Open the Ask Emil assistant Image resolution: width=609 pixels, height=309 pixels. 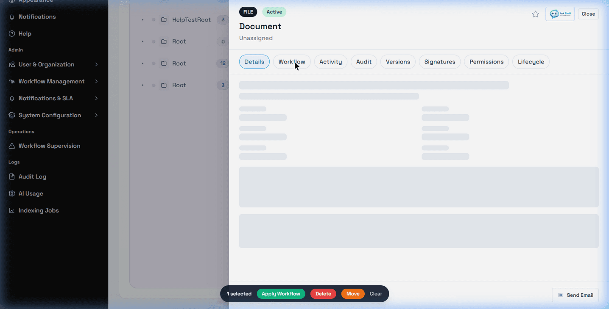point(560,14)
